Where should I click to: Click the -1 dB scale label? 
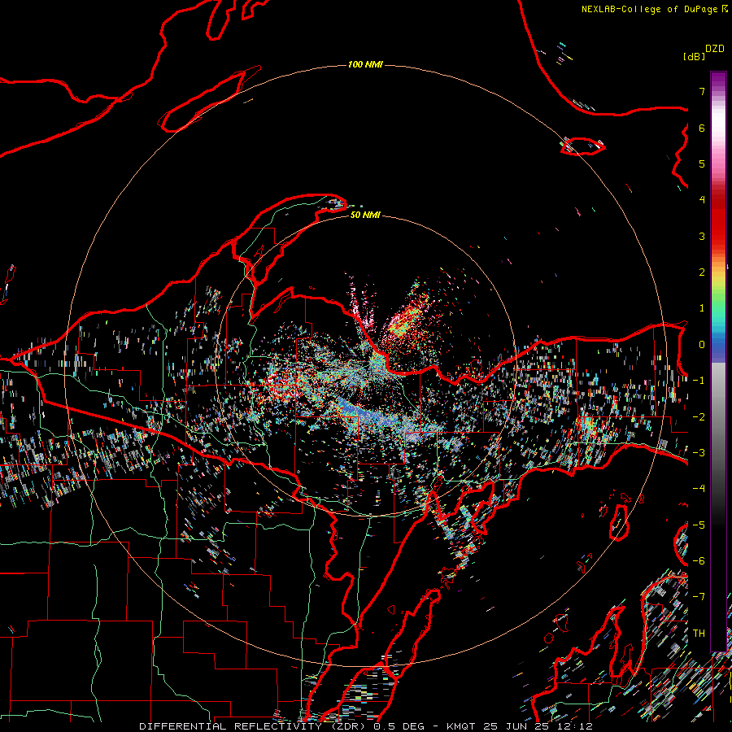(699, 381)
